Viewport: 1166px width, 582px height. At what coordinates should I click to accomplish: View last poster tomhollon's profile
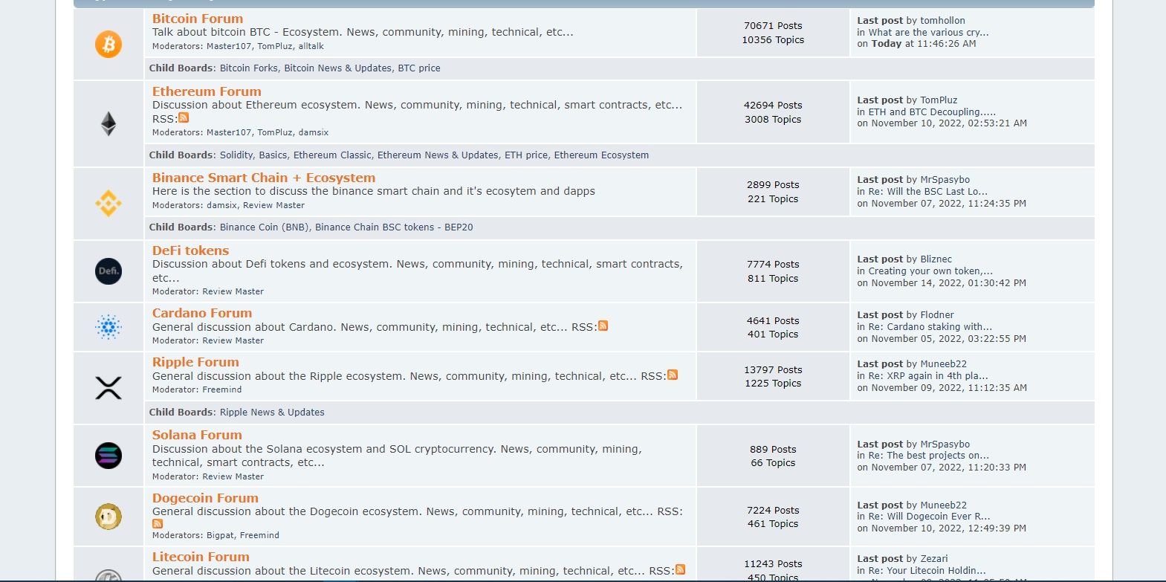point(942,21)
